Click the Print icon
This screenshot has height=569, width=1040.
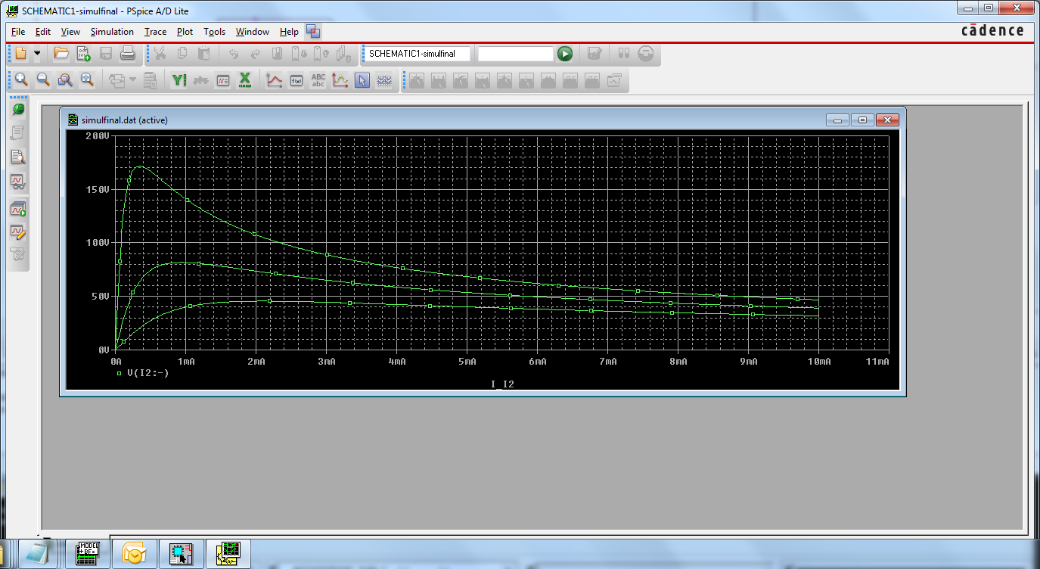click(x=127, y=54)
